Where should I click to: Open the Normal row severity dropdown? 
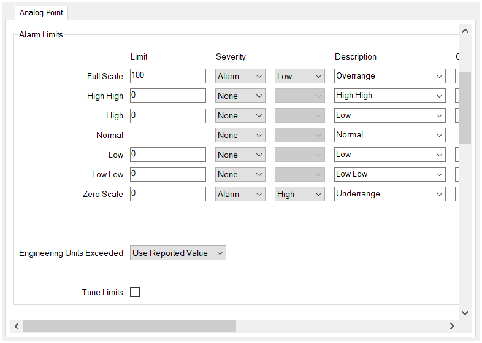[x=240, y=135]
